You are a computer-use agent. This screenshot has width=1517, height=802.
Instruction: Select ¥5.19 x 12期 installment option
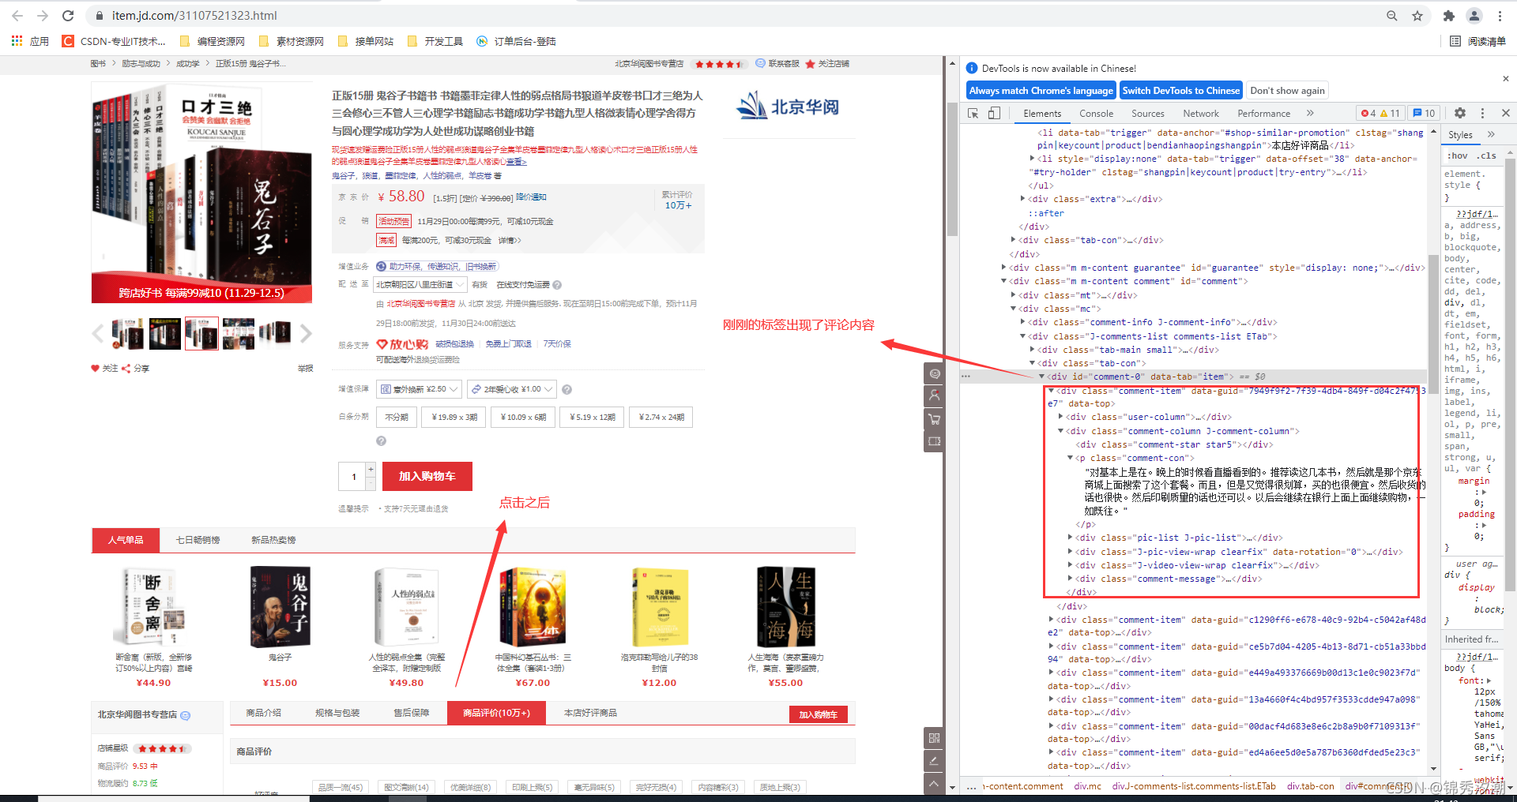[x=593, y=417]
